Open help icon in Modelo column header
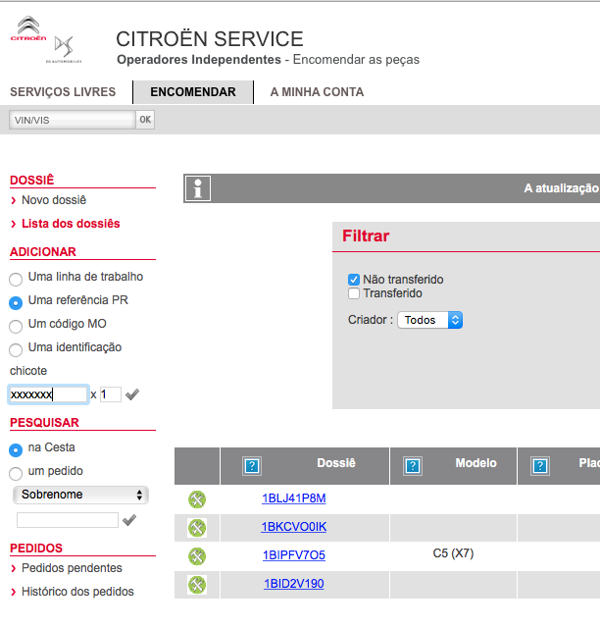Viewport: 600px width, 628px height. click(413, 466)
